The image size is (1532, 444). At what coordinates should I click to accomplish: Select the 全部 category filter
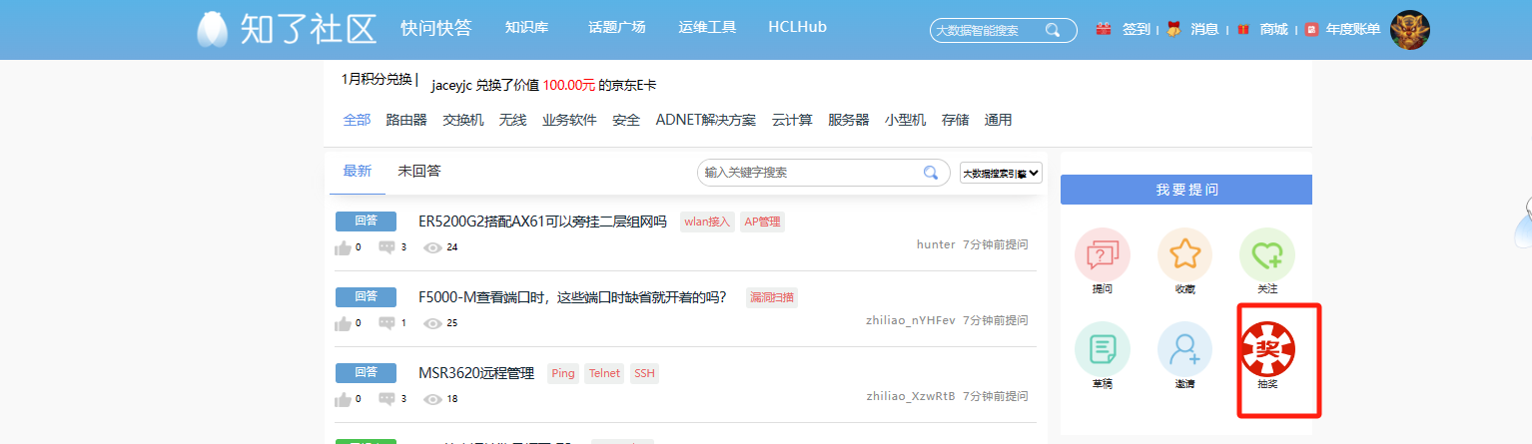click(x=357, y=120)
